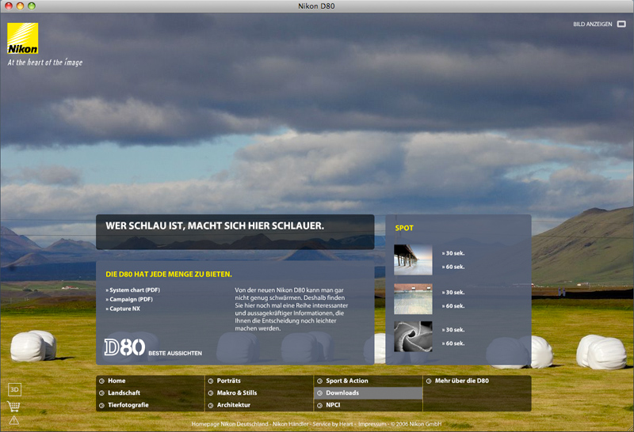
Task: Play the 60 sek. rose spot
Action: [453, 343]
